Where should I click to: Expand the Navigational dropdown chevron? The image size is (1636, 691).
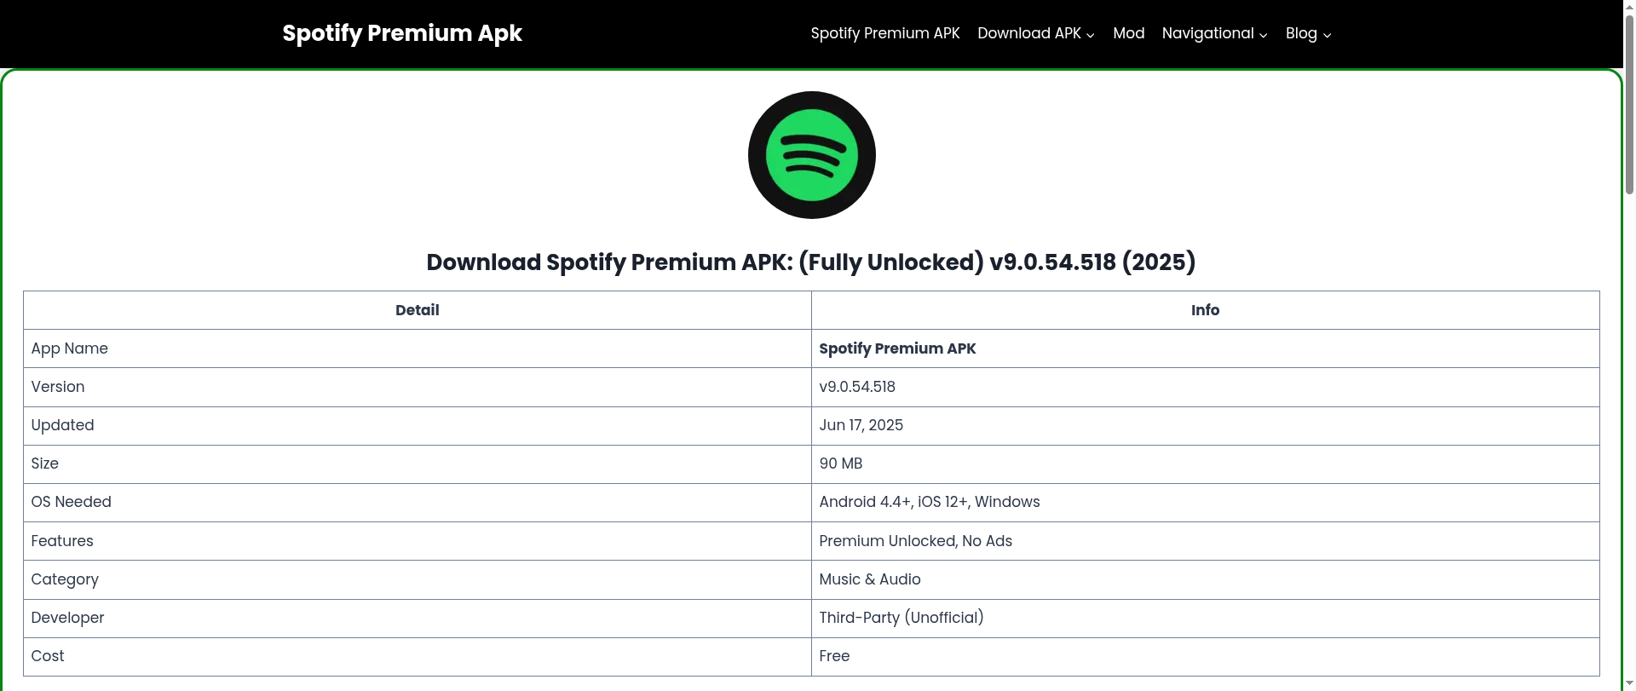tap(1263, 35)
